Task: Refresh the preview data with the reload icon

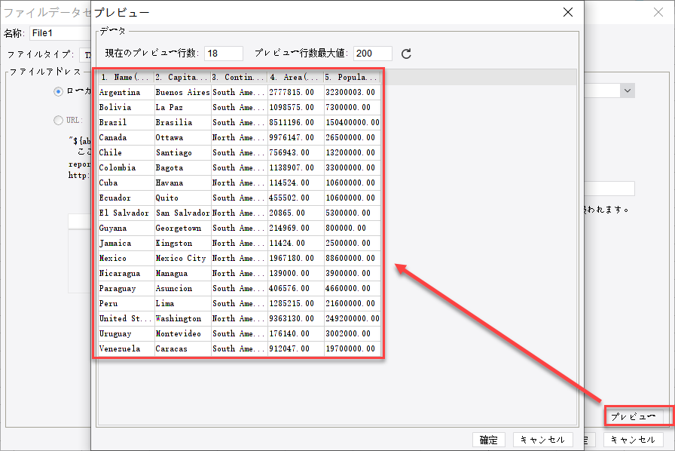Action: [408, 54]
